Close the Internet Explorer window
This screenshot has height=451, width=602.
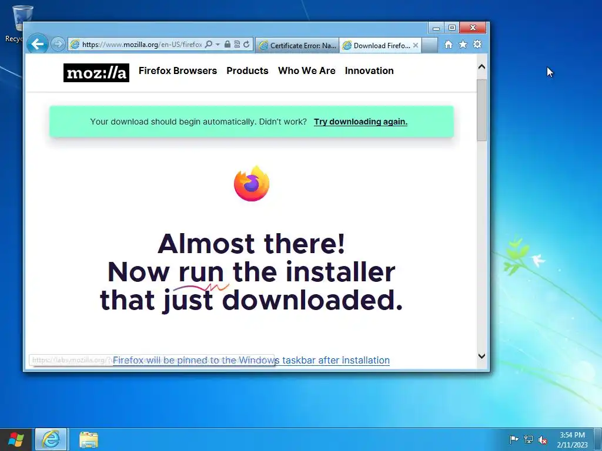(473, 28)
